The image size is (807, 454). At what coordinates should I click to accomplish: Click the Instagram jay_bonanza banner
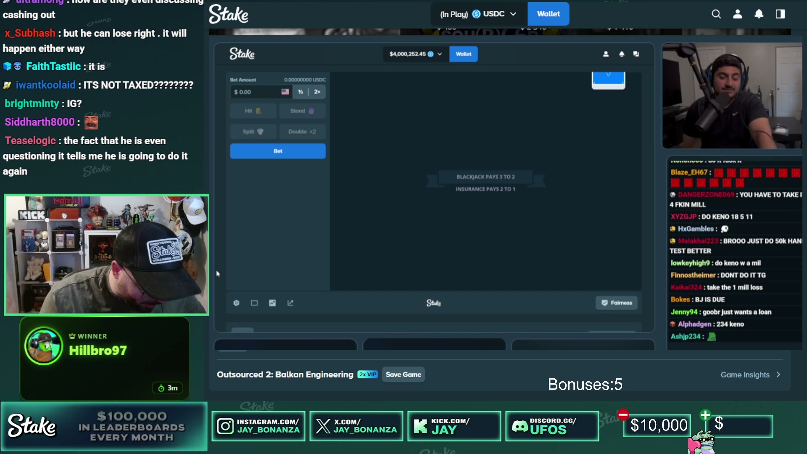point(258,426)
